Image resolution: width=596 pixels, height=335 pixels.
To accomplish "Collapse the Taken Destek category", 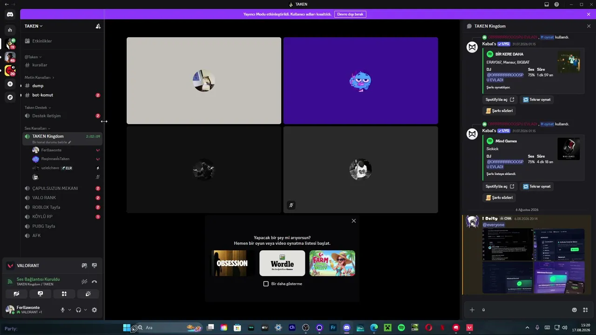I will 38,107.
